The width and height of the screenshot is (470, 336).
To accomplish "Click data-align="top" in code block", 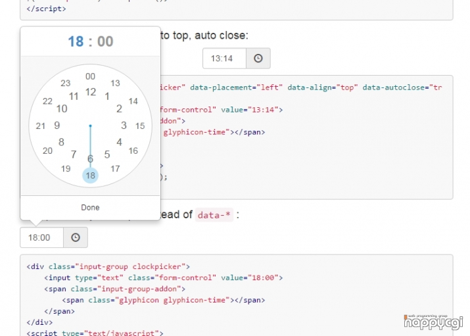I will coord(323,87).
